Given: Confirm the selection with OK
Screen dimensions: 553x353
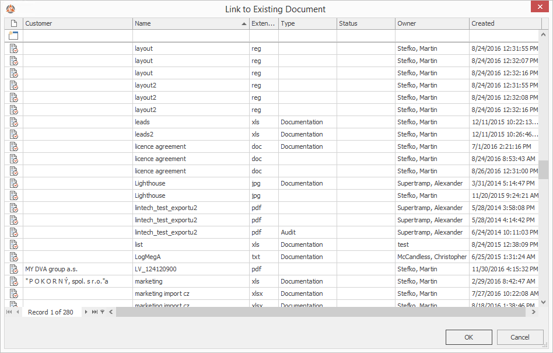Looking at the screenshot, I should point(469,337).
